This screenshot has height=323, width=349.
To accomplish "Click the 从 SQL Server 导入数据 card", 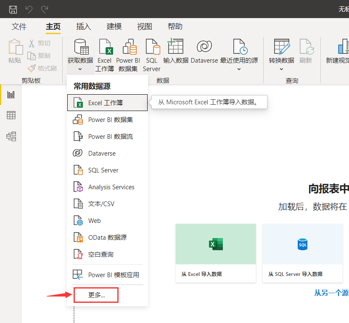I will (x=302, y=253).
